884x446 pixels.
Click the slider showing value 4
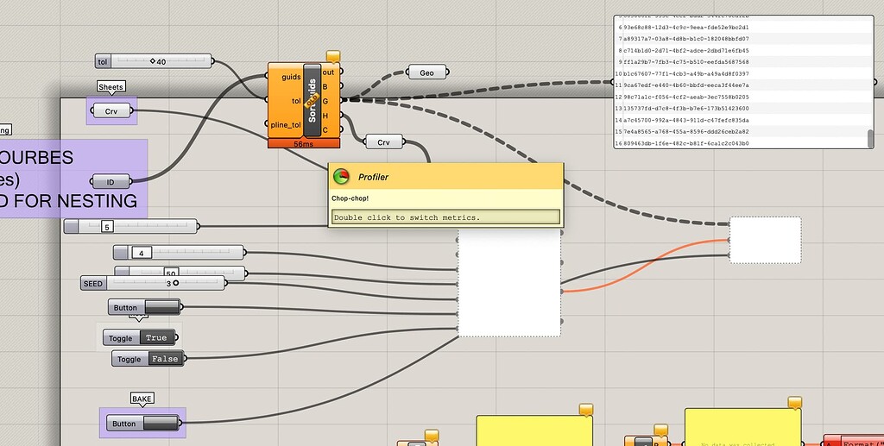point(179,253)
